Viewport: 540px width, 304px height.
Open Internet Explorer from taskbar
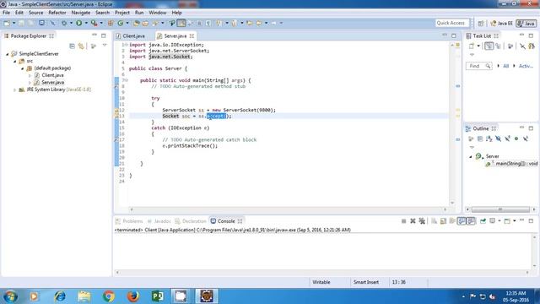[x=60, y=296]
